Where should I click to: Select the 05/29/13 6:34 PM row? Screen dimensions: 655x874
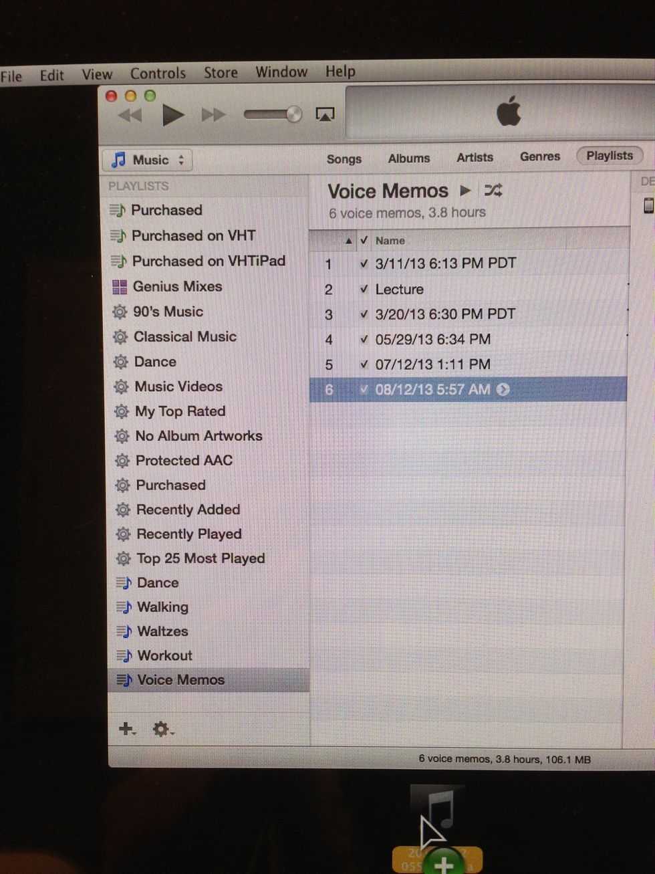pyautogui.click(x=468, y=339)
